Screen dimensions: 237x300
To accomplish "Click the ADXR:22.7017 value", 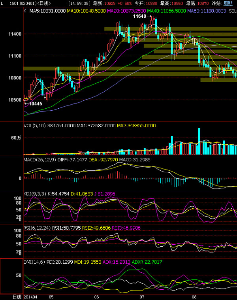I will click(x=147, y=262).
